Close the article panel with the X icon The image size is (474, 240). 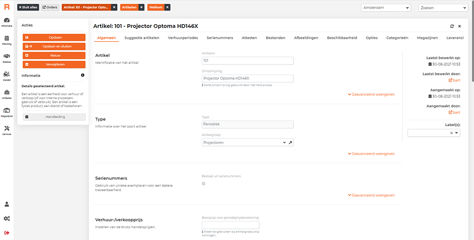[x=459, y=27]
